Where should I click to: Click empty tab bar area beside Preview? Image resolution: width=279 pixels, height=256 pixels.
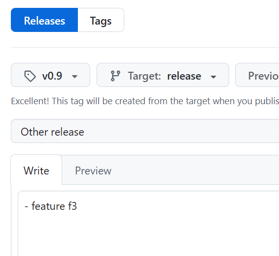(196, 170)
